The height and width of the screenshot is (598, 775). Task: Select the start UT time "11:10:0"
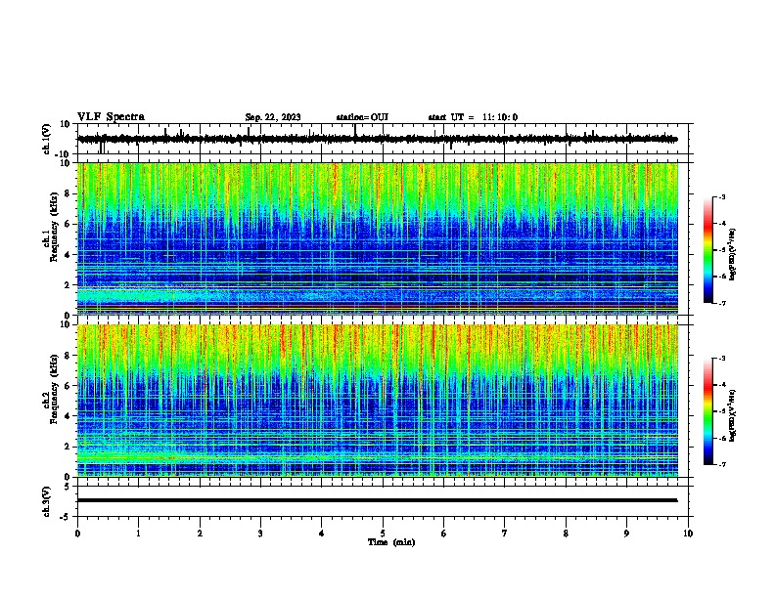click(500, 117)
